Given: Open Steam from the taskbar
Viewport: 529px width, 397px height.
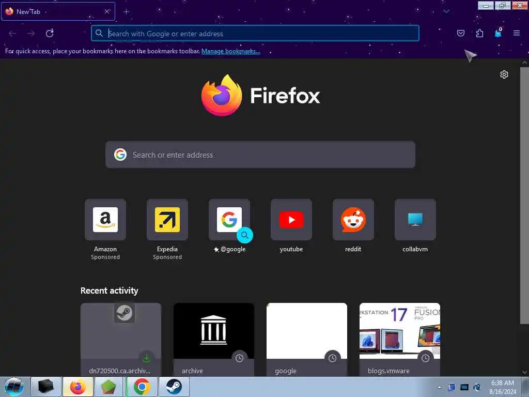Looking at the screenshot, I should 174,387.
